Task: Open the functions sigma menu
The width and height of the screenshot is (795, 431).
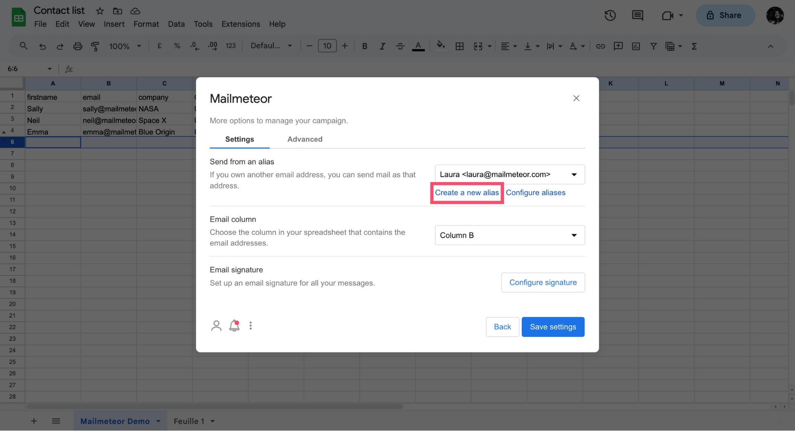Action: 694,46
